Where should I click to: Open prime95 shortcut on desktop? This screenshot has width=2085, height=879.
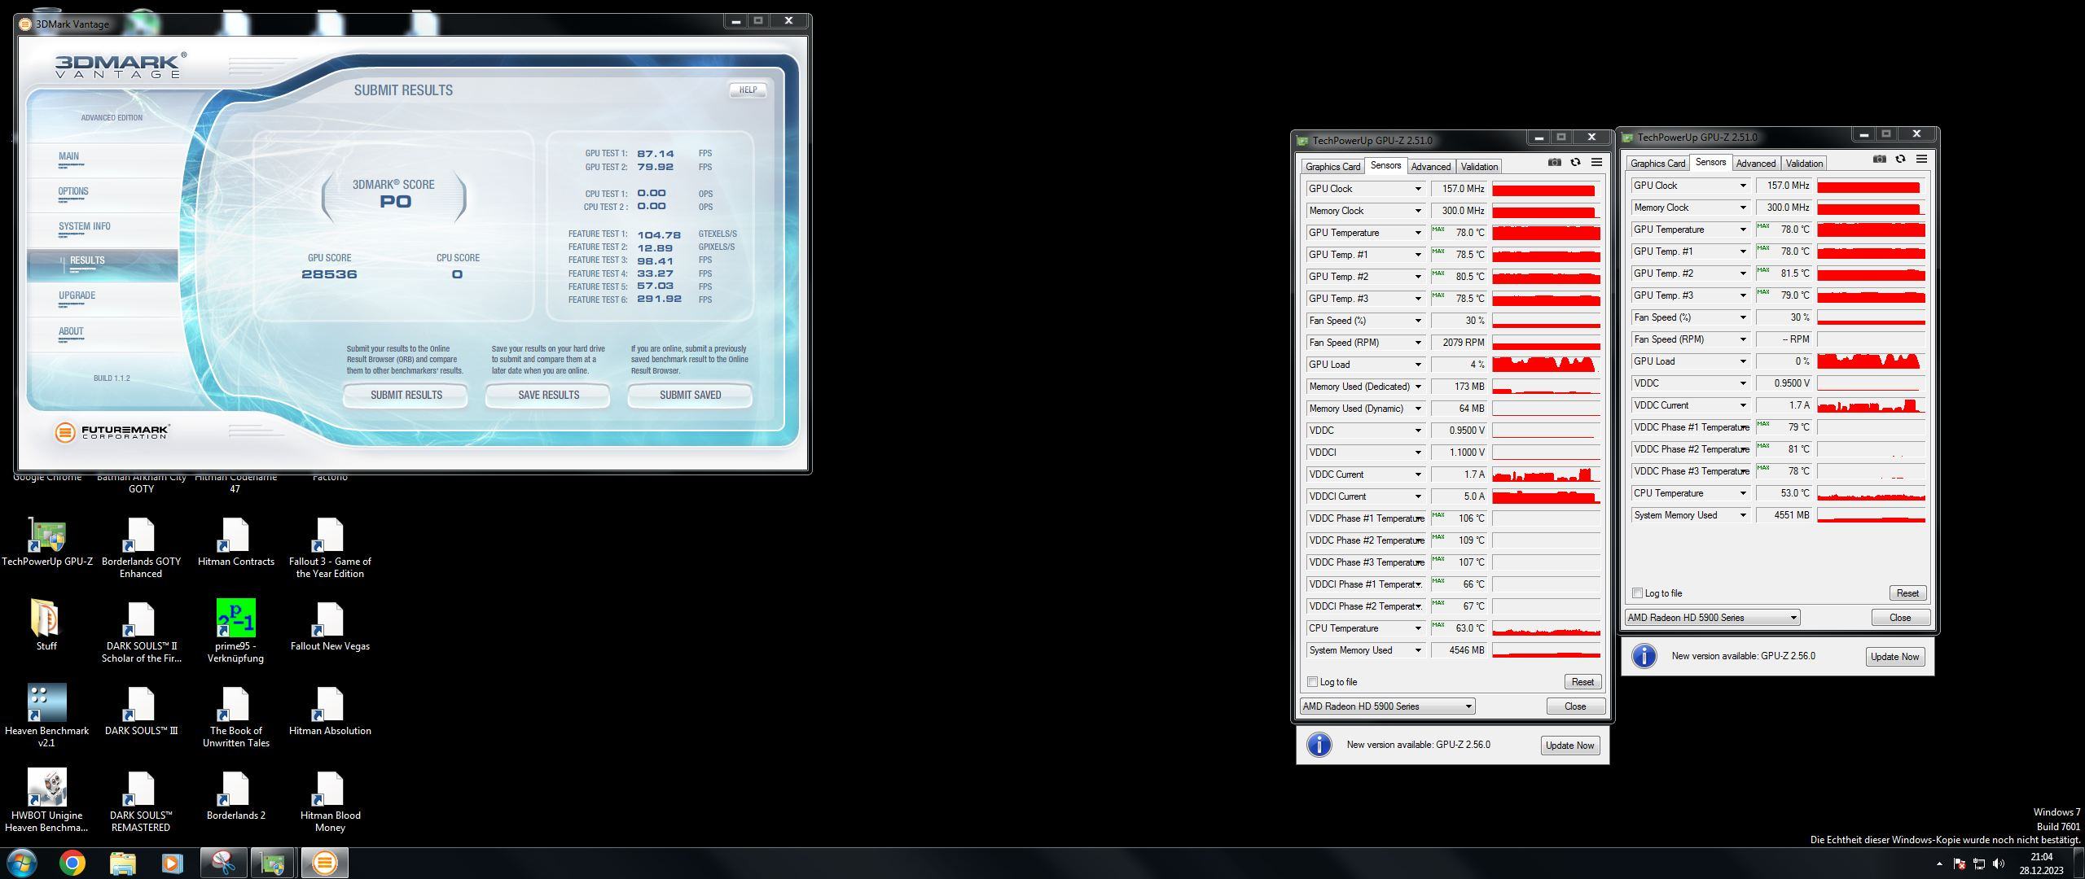[235, 631]
